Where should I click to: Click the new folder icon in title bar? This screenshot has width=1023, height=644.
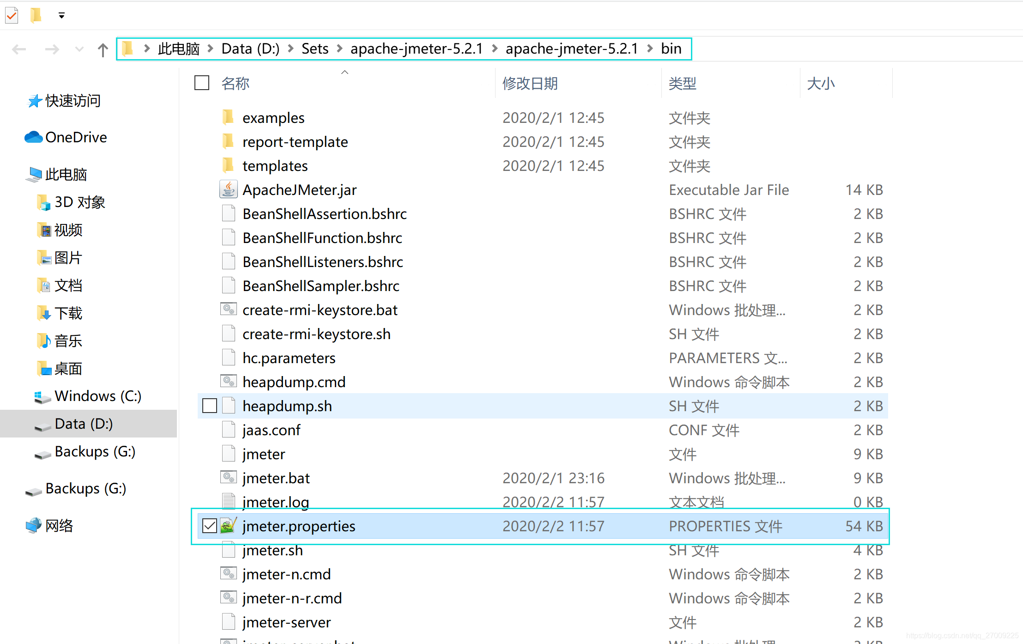click(36, 15)
